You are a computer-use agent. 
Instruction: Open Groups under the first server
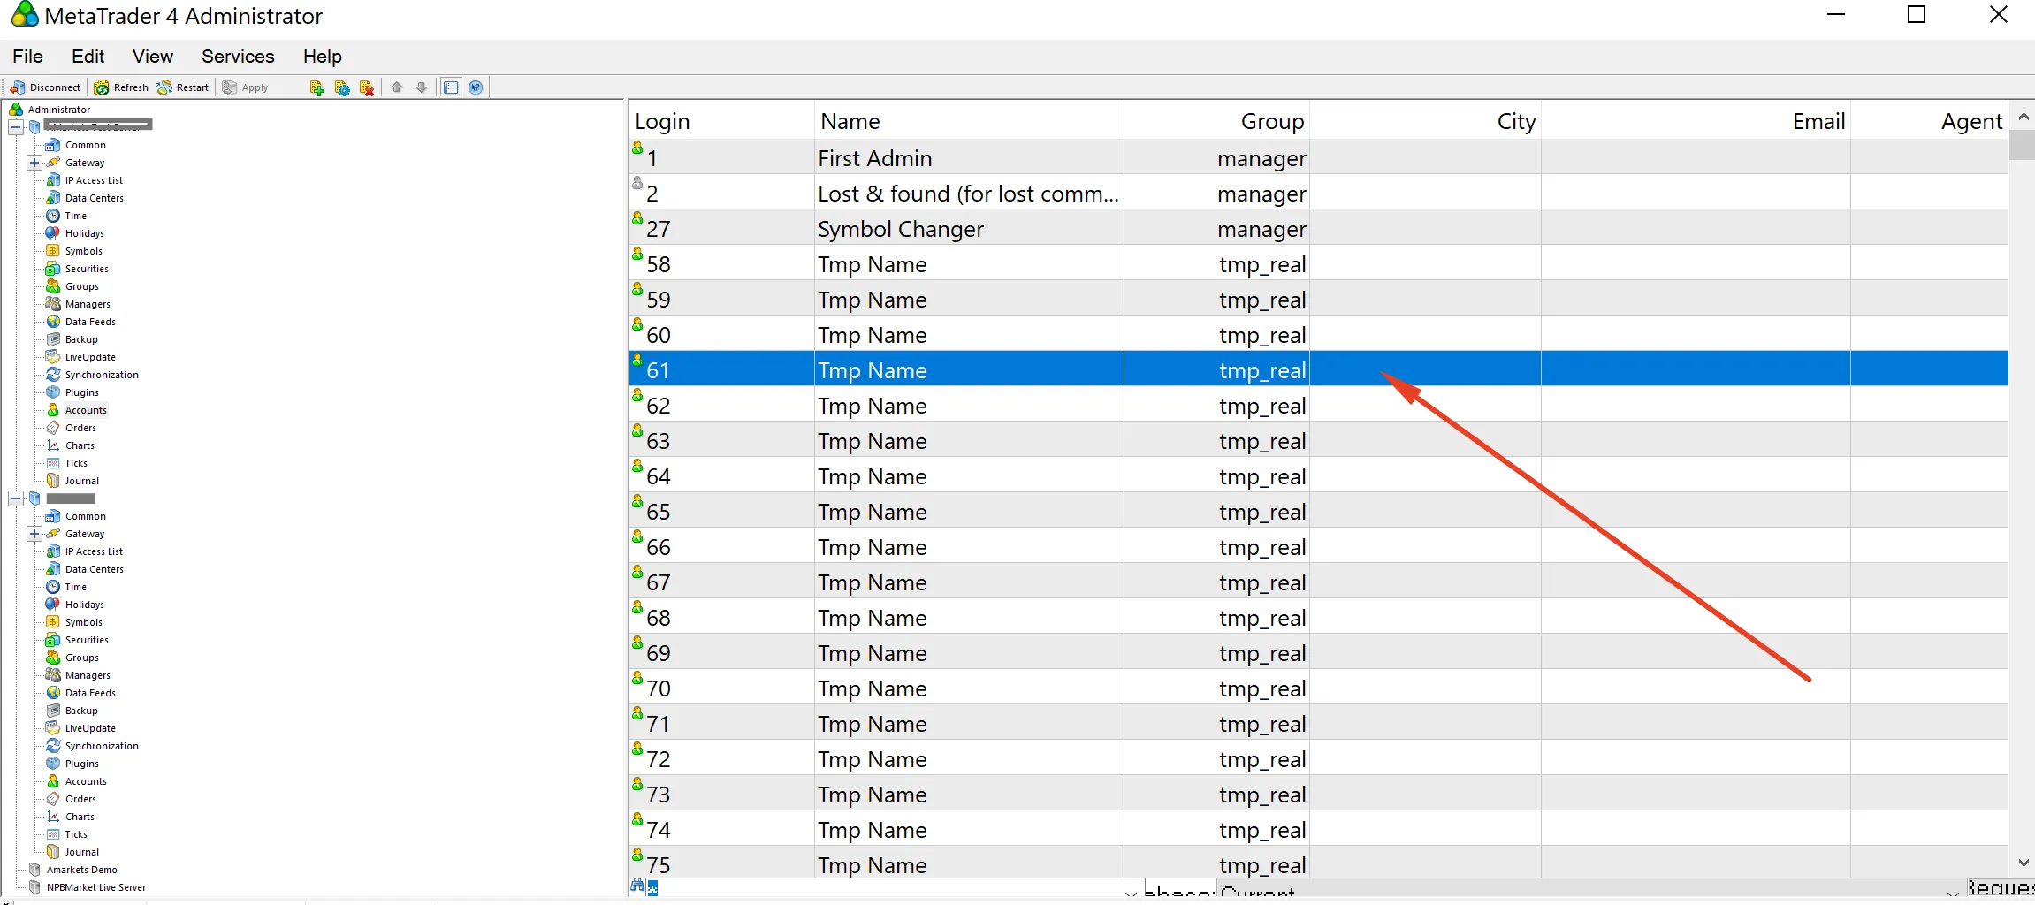point(81,286)
